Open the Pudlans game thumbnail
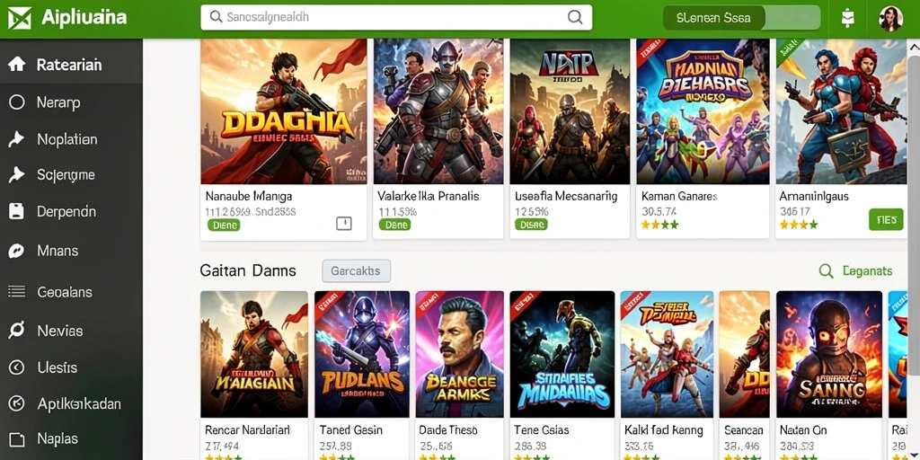Image resolution: width=920 pixels, height=460 pixels. coord(362,354)
